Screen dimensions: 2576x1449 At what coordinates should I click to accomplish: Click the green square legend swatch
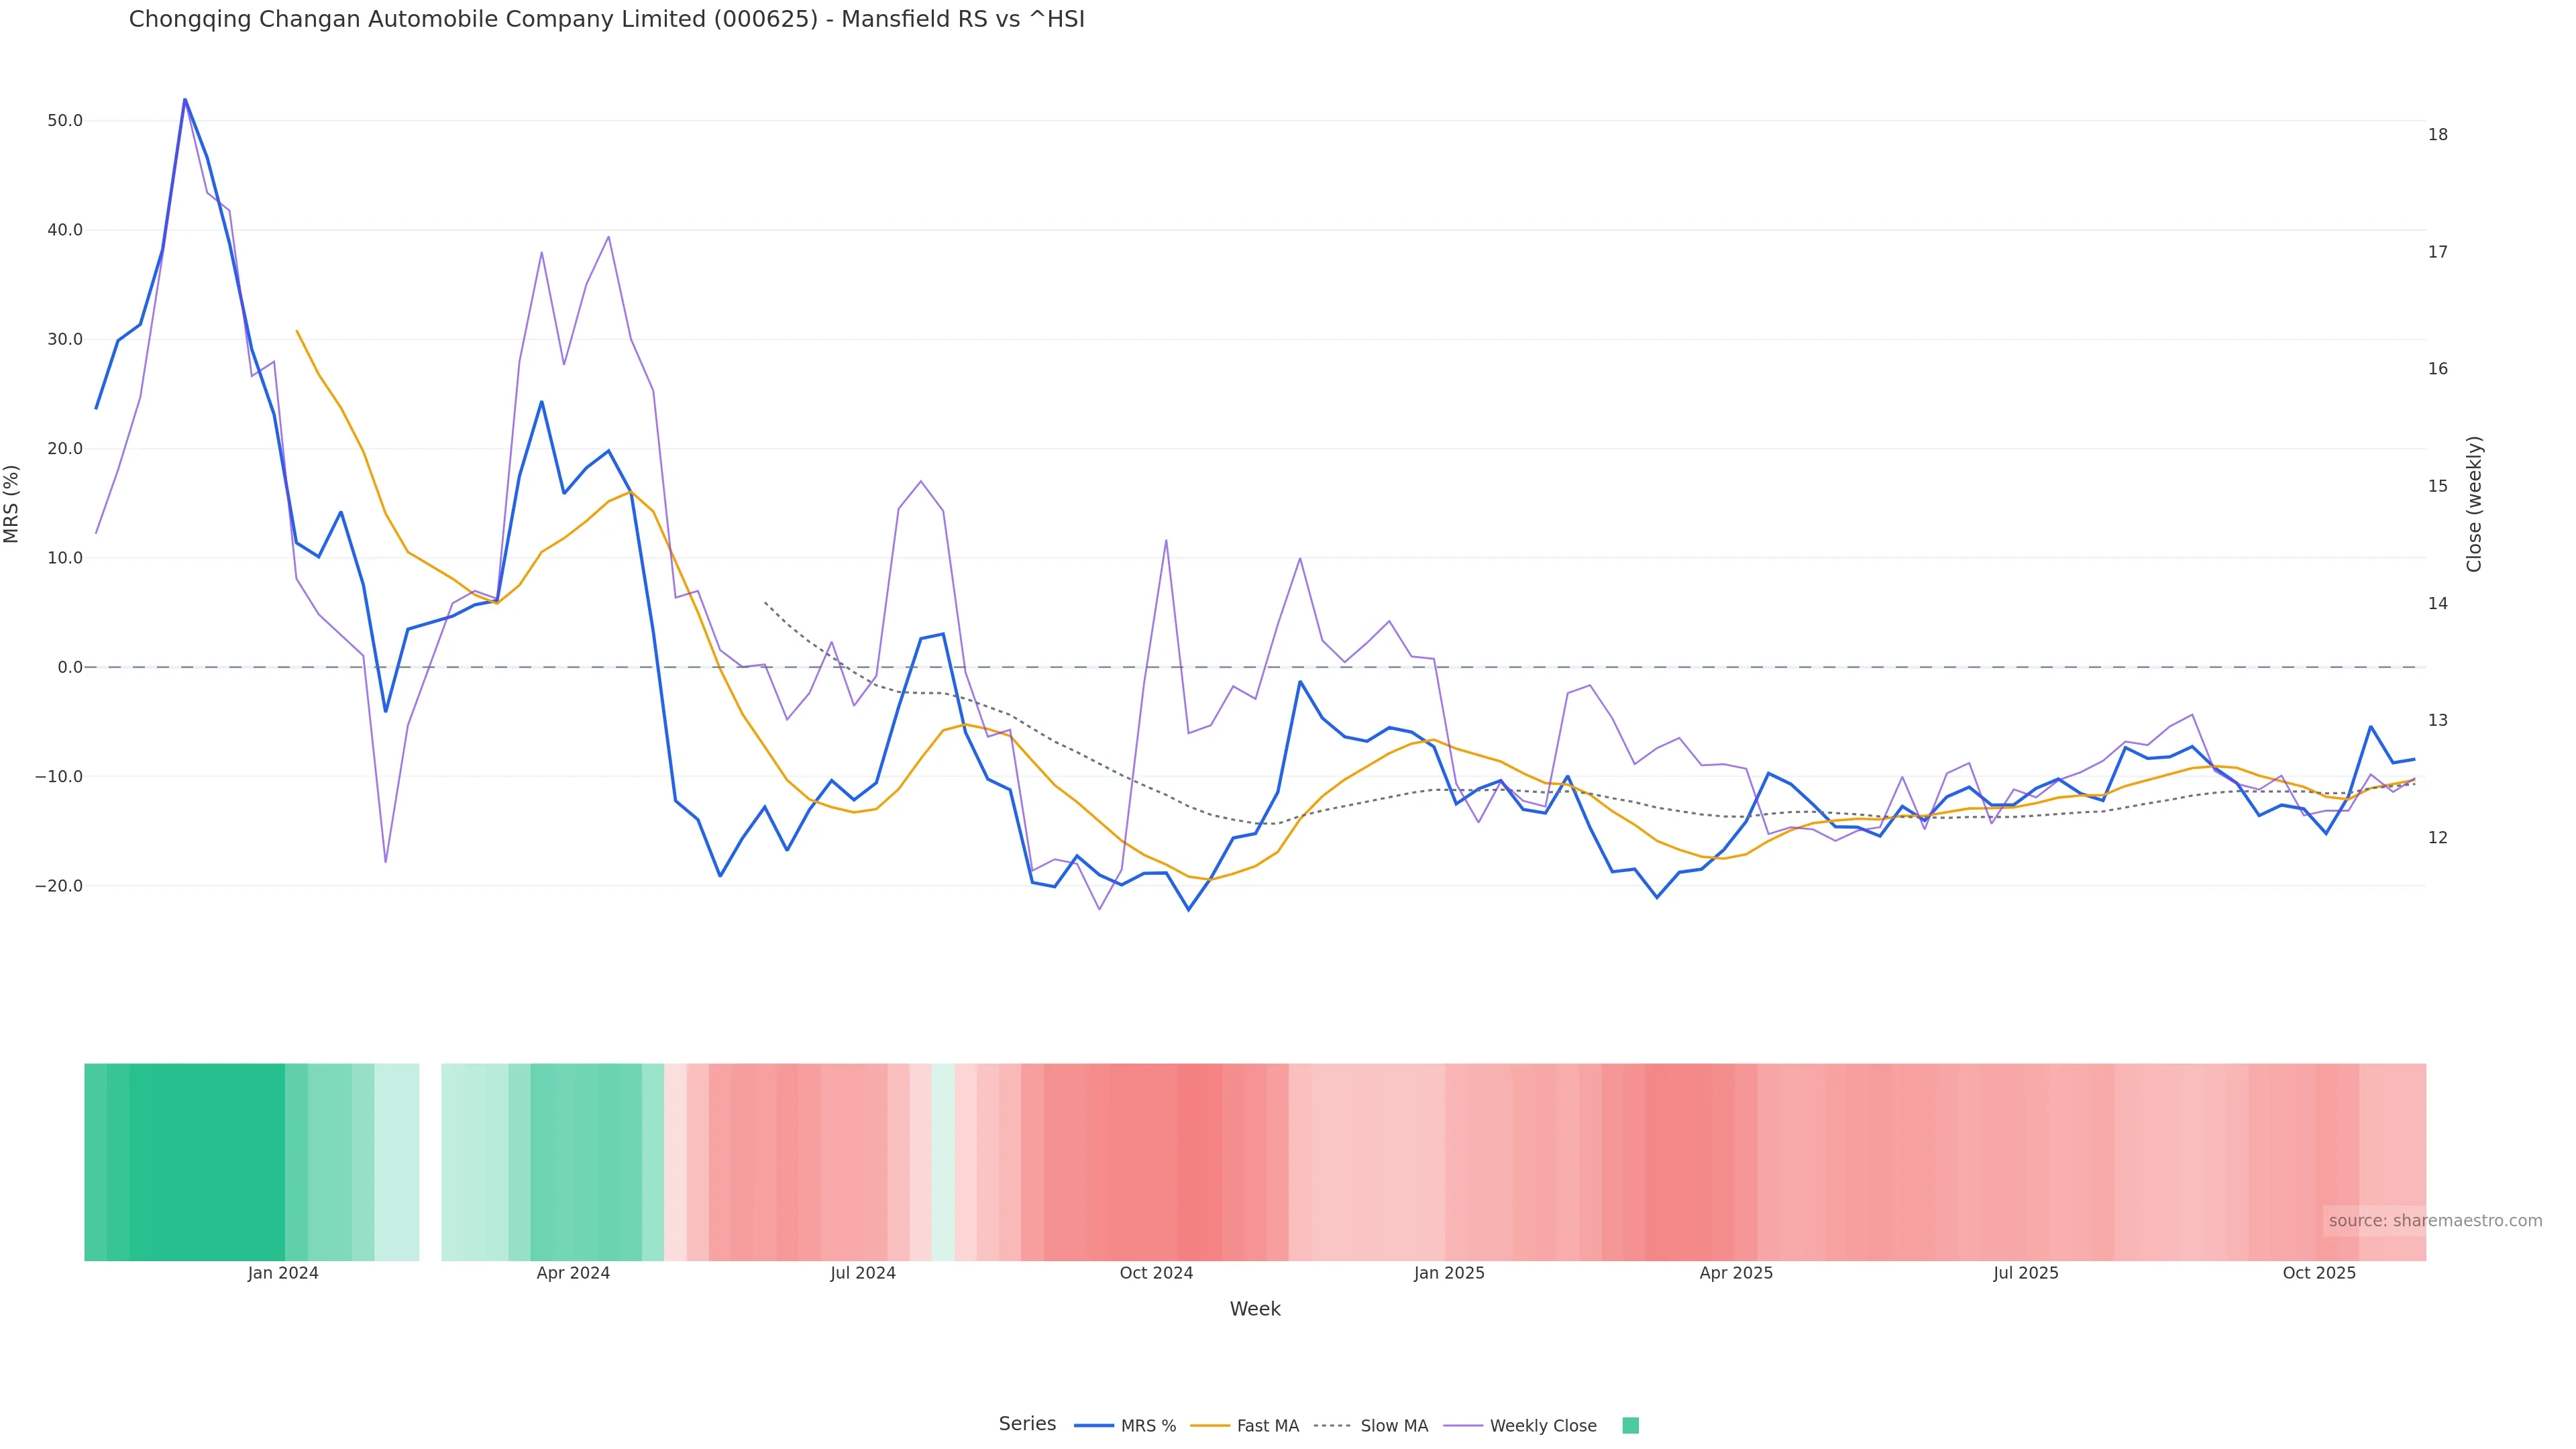(x=1630, y=1426)
